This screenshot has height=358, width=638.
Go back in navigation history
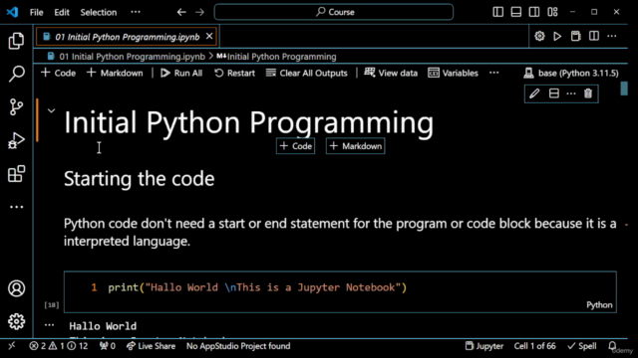[x=181, y=12]
